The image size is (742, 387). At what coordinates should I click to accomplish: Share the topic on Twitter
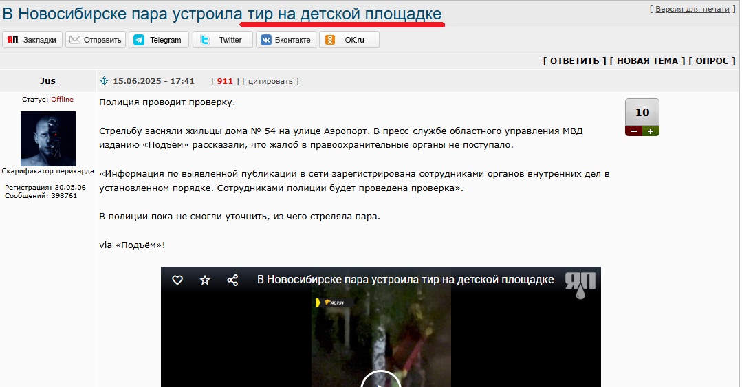(x=222, y=40)
